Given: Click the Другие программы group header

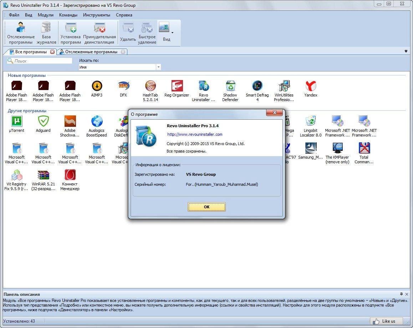Looking at the screenshot, I should [27, 111].
